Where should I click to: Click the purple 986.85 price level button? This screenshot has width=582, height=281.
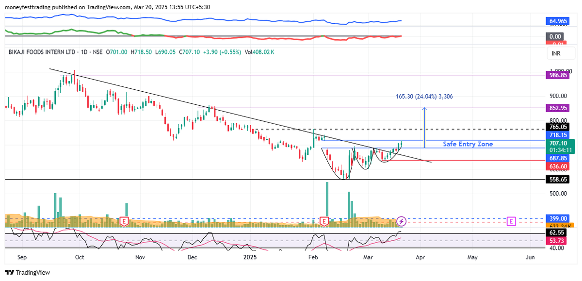(x=557, y=76)
